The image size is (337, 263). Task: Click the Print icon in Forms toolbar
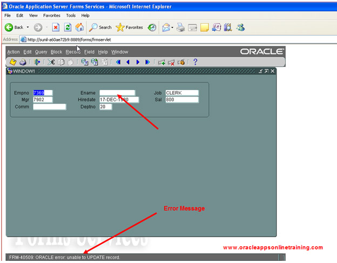pos(23,62)
